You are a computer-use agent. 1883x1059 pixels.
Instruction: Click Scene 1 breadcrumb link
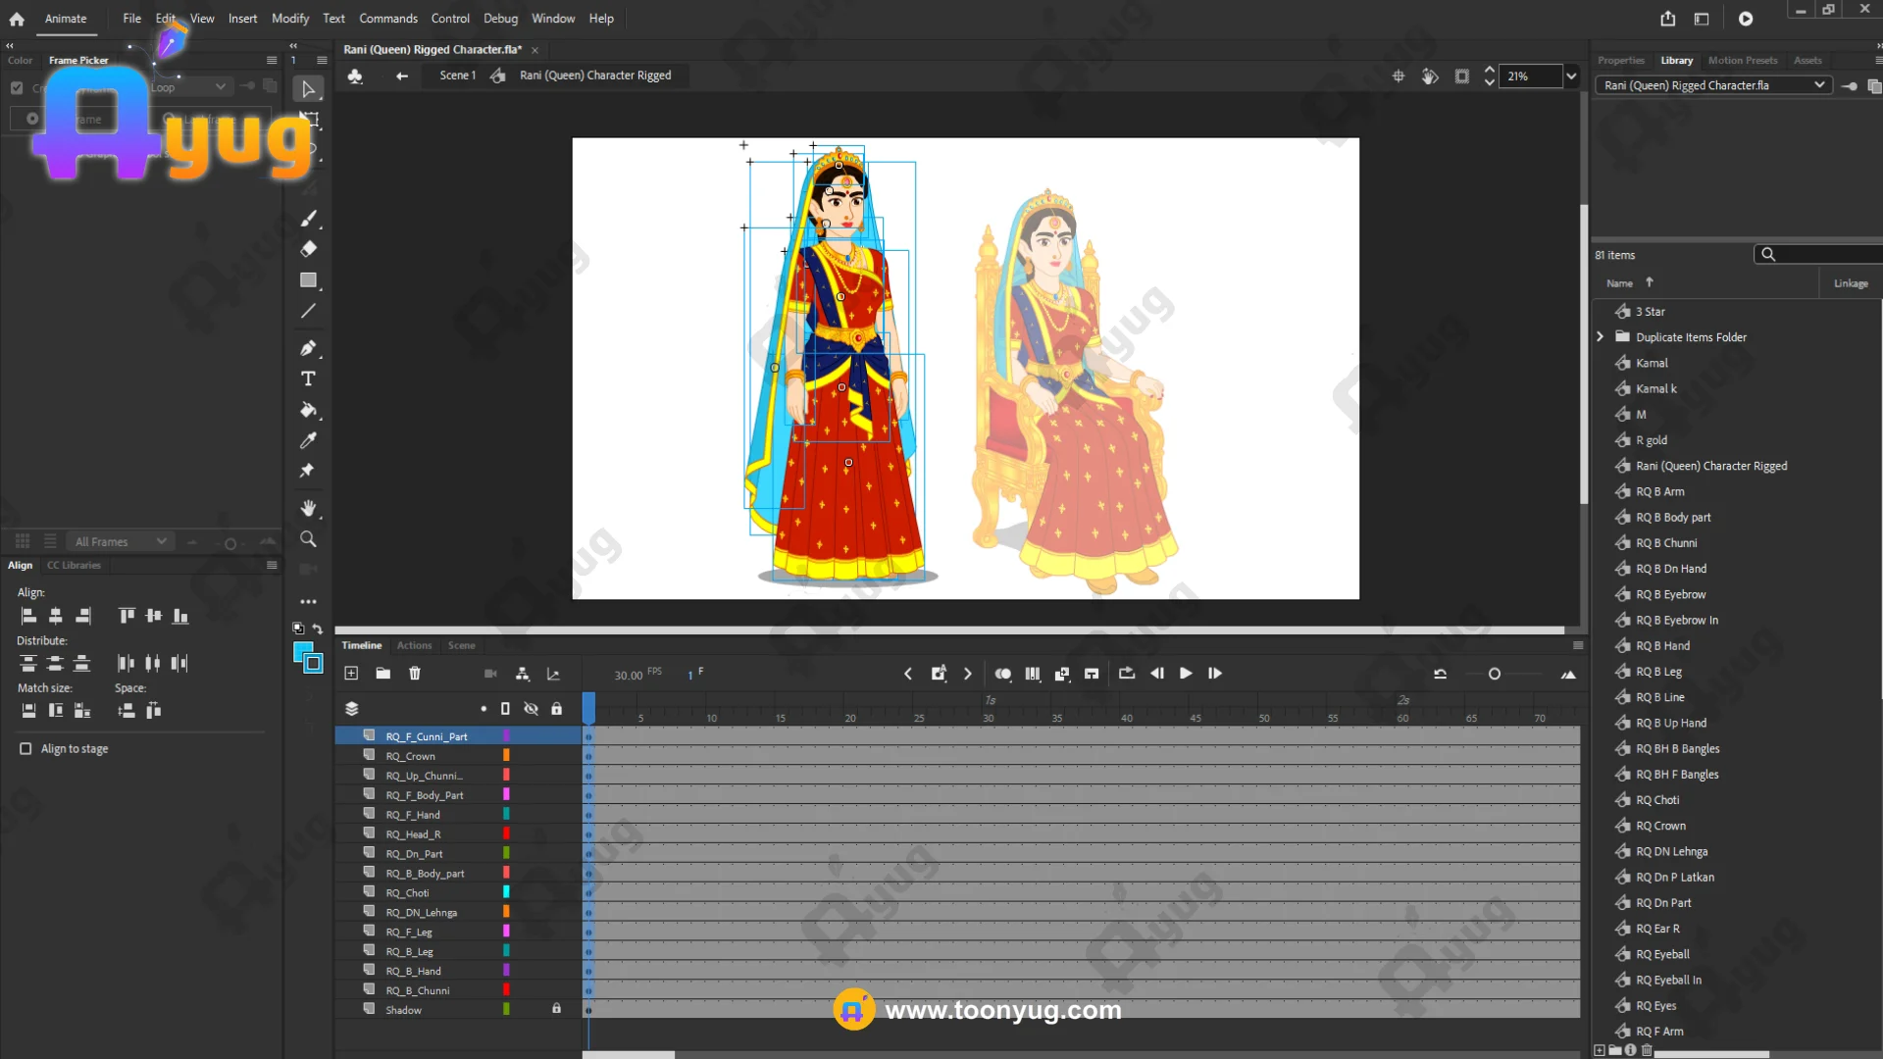point(457,76)
